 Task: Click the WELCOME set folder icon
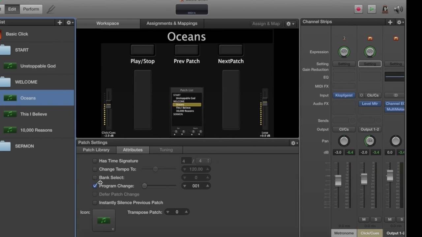pos(5,82)
